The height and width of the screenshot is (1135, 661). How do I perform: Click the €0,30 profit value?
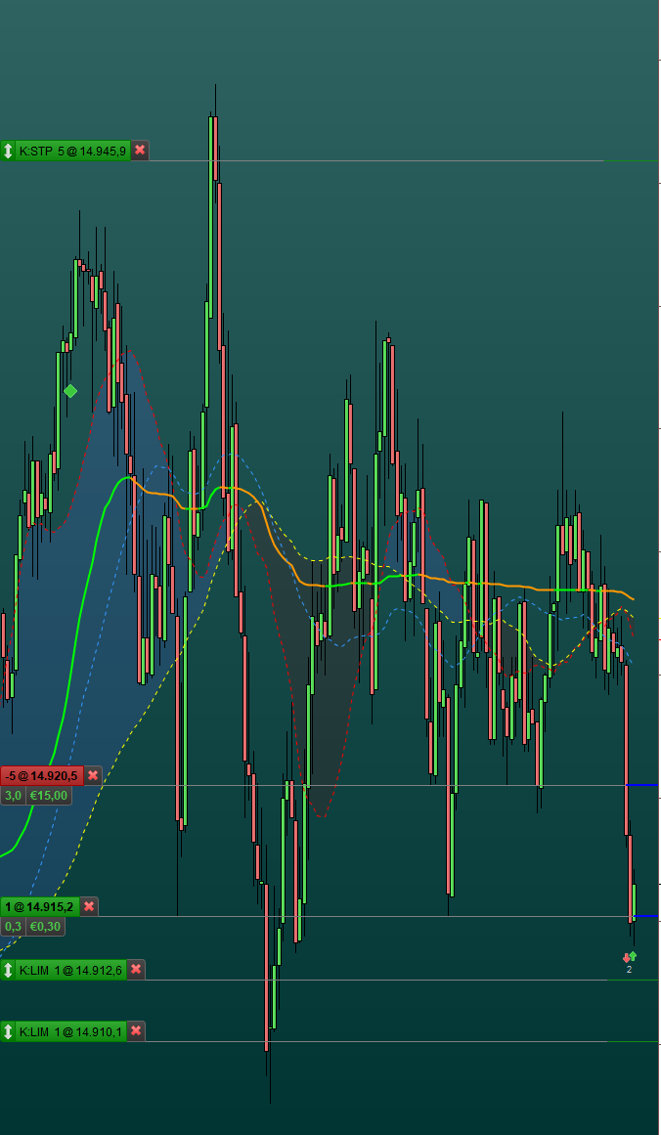(46, 926)
